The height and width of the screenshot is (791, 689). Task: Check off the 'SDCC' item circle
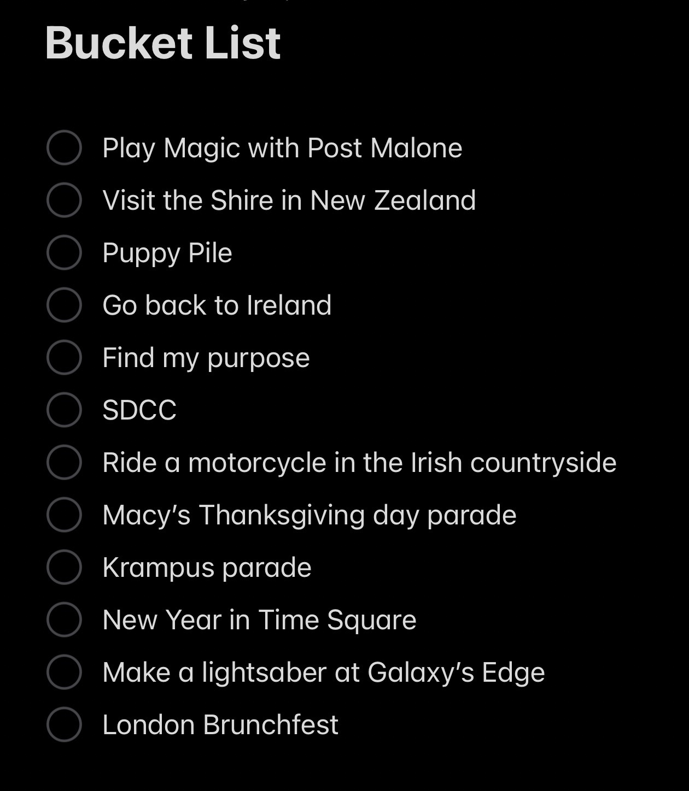click(64, 410)
